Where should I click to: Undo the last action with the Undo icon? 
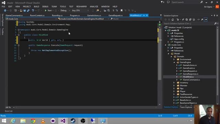(33, 11)
